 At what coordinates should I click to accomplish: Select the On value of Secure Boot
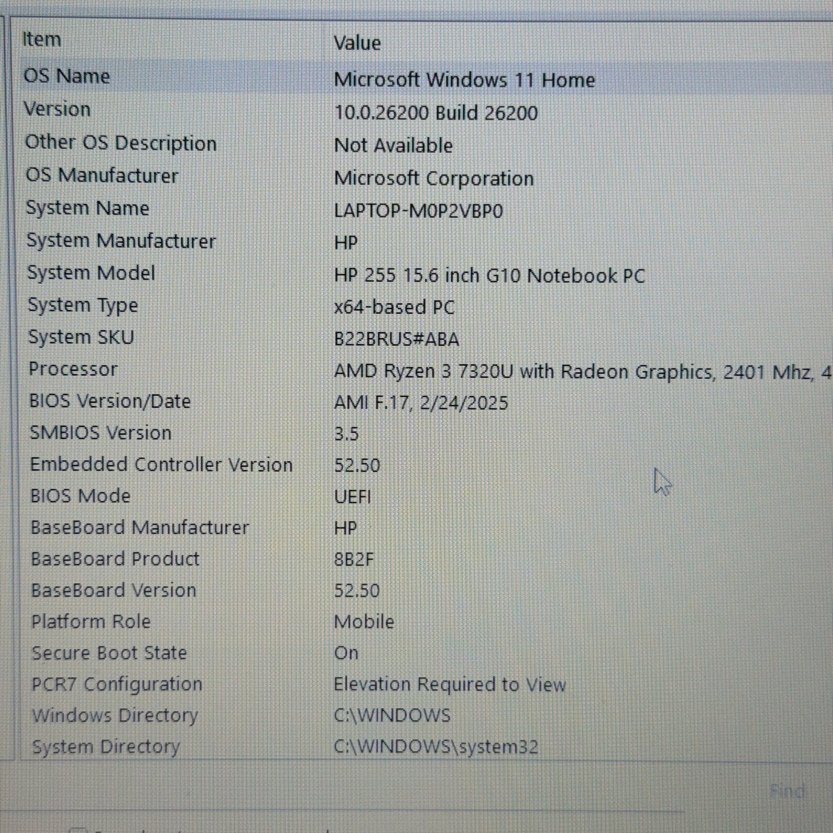click(346, 653)
